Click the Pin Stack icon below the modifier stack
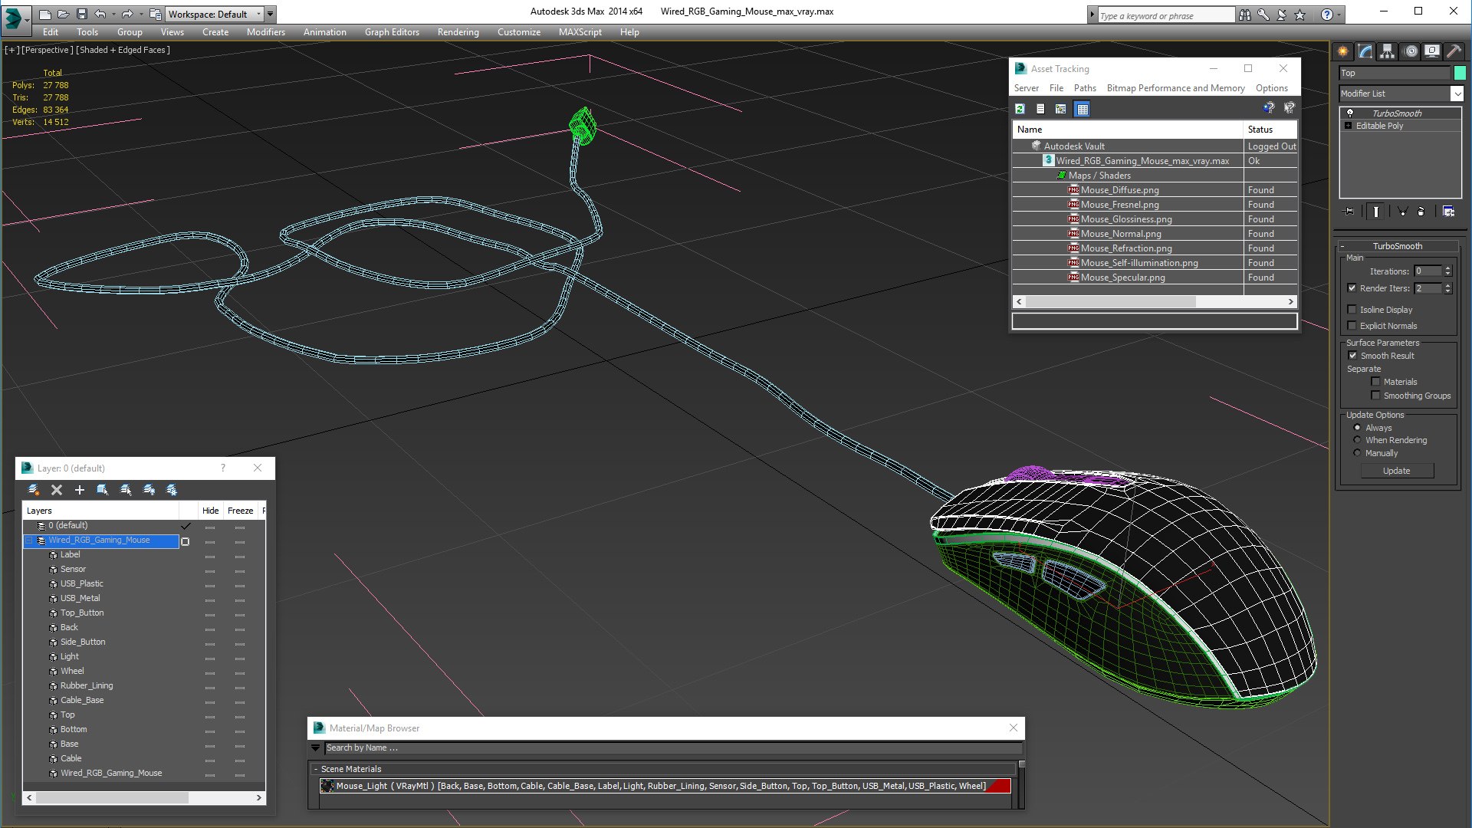The image size is (1472, 828). coord(1349,212)
